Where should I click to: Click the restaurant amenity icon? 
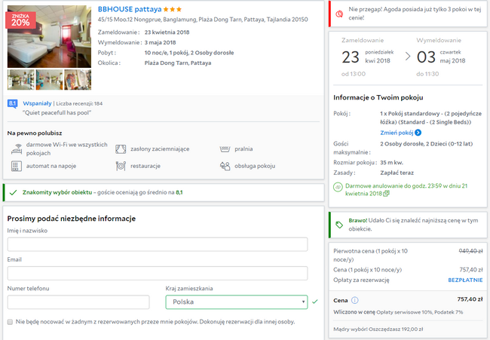[121, 165]
